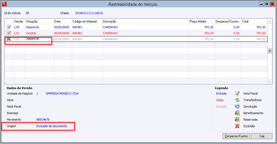
Task: Click the application icon in the title bar
Action: (4, 4)
